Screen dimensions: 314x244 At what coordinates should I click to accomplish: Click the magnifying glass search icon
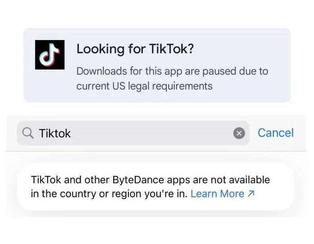point(28,133)
